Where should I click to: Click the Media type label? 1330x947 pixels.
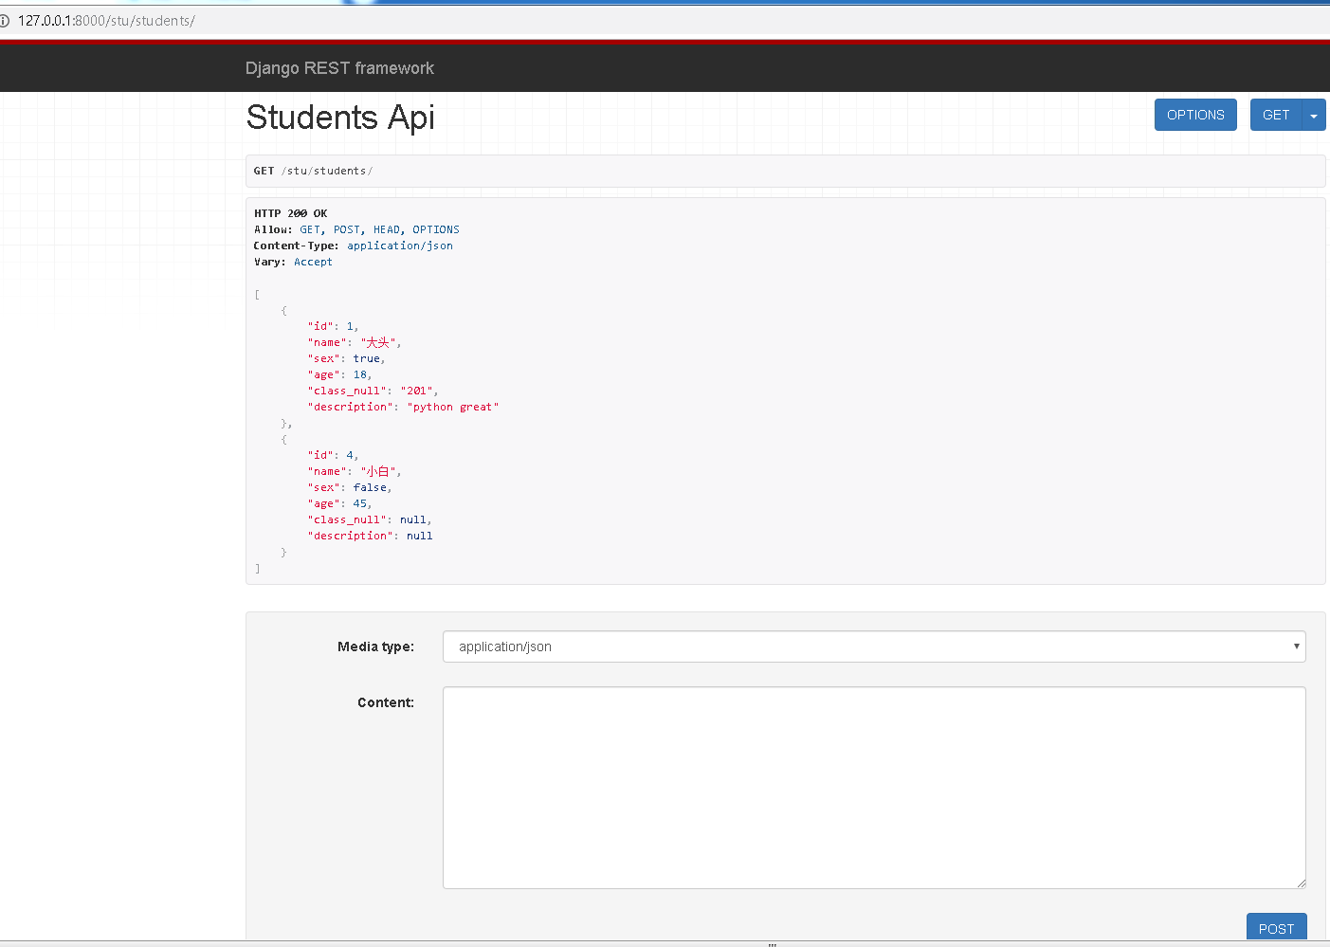click(x=375, y=647)
